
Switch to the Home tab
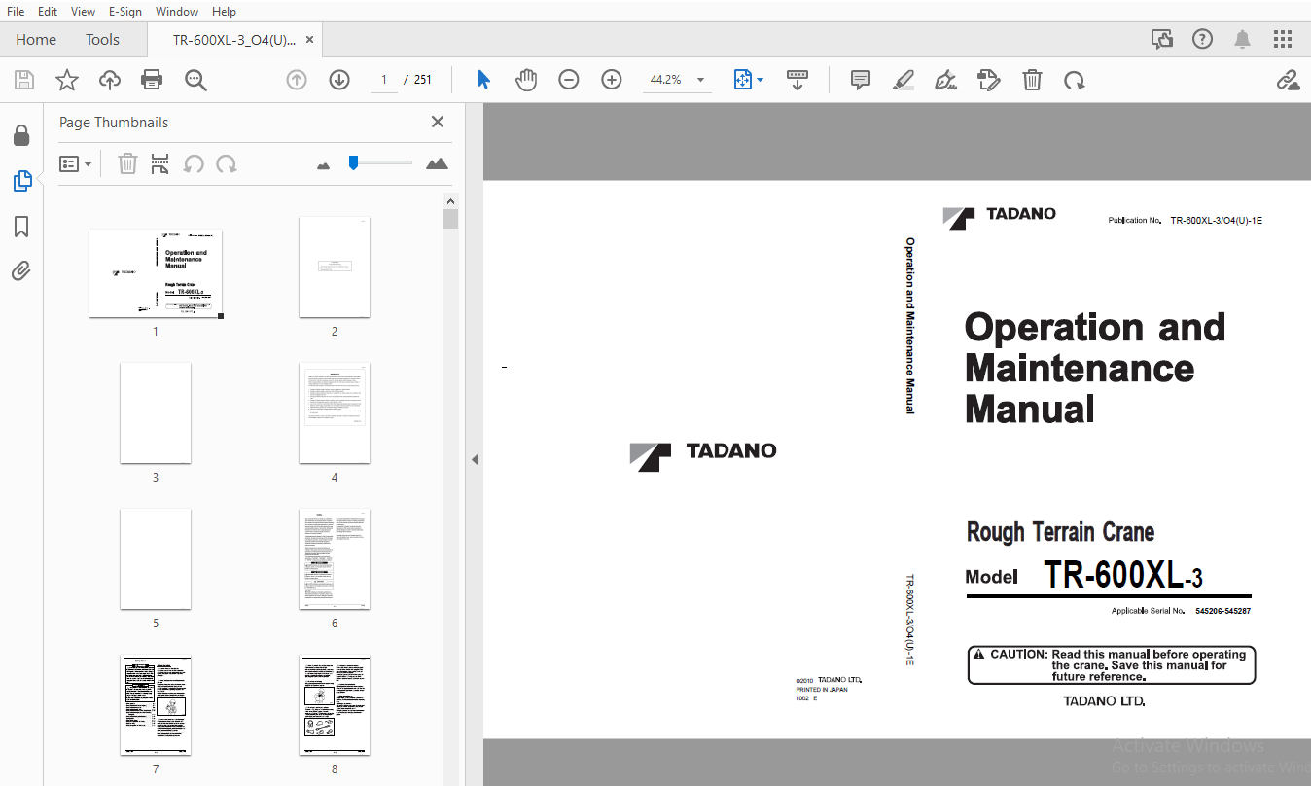36,40
